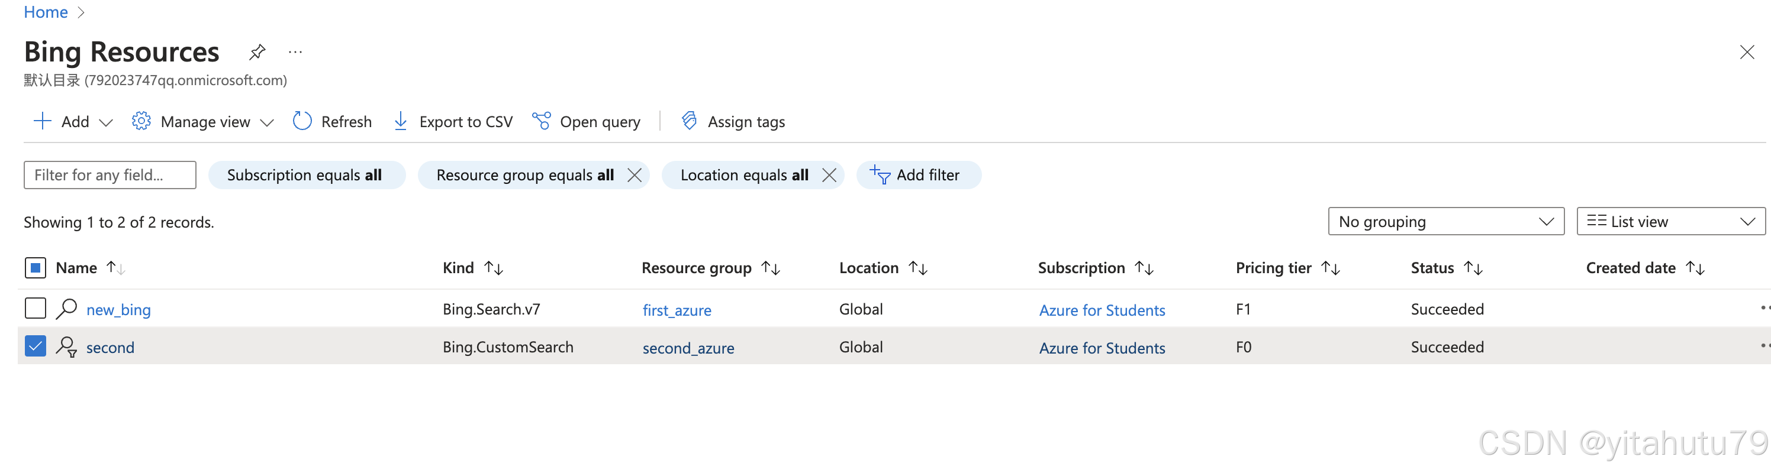Remove the Location equals all filter
Screen dimensions: 1771x473
click(x=829, y=175)
